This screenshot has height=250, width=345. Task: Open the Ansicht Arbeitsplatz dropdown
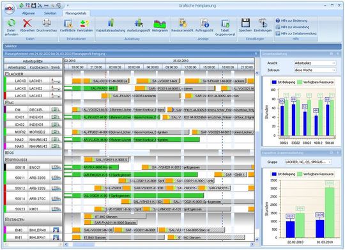point(315,63)
